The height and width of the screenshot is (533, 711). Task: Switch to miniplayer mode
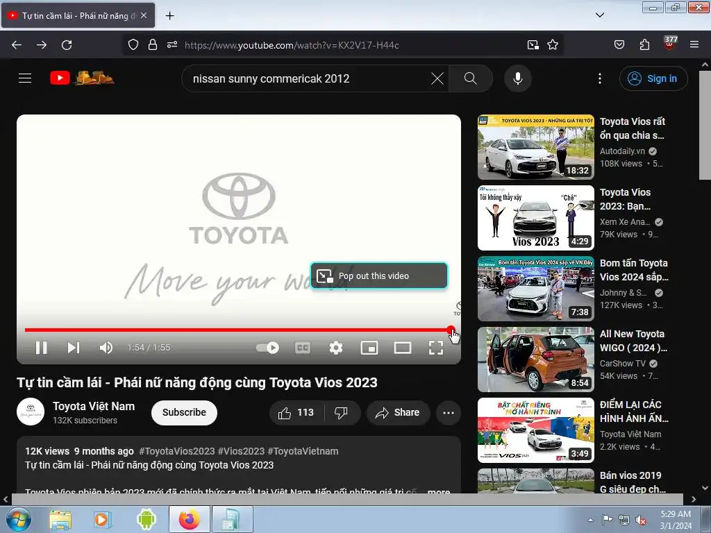tap(369, 348)
